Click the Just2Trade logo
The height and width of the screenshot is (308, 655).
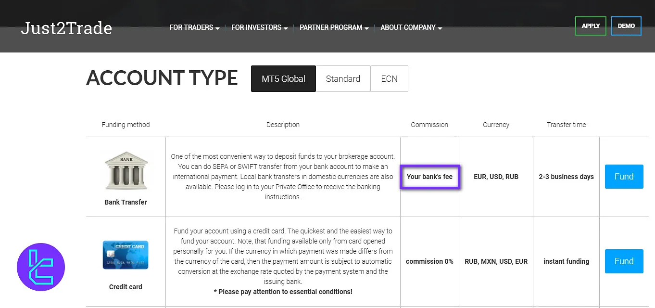(x=66, y=28)
